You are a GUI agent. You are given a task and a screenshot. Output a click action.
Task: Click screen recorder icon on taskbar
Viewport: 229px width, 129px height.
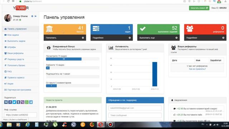point(110,125)
